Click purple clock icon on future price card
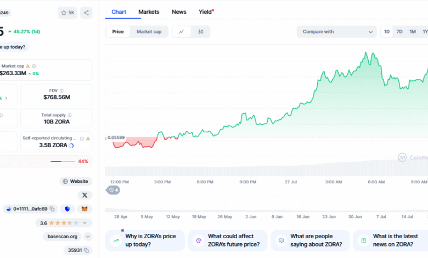 pos(199,240)
